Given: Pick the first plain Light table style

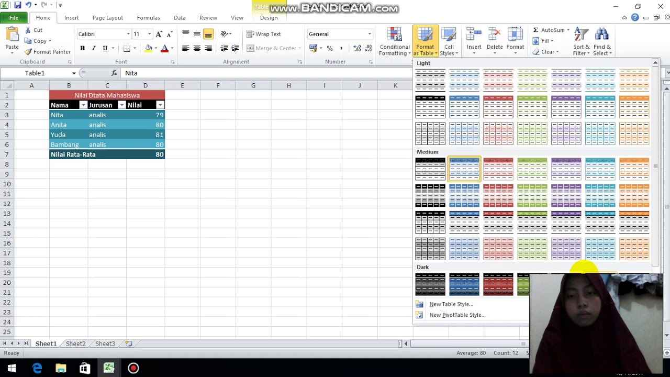Looking at the screenshot, I should point(430,80).
